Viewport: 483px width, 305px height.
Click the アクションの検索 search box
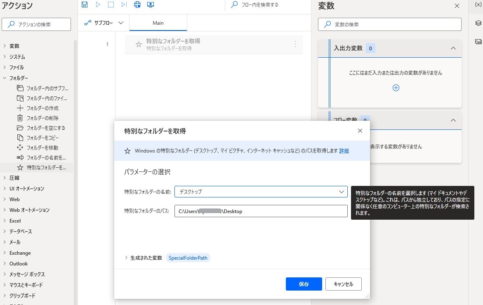pos(36,24)
